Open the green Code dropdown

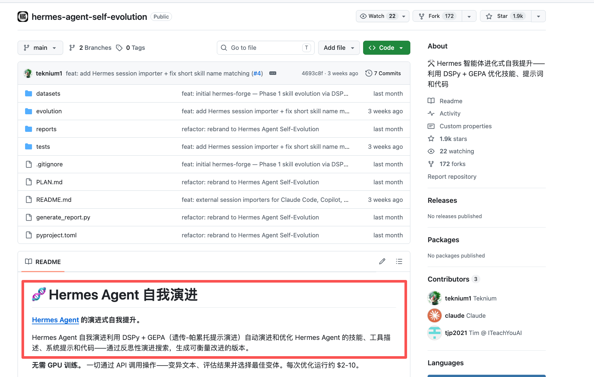click(x=386, y=48)
